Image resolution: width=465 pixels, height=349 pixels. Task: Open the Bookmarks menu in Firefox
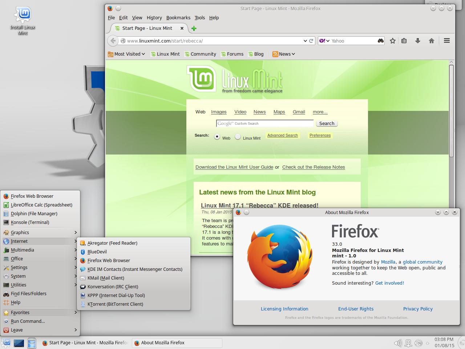click(178, 17)
